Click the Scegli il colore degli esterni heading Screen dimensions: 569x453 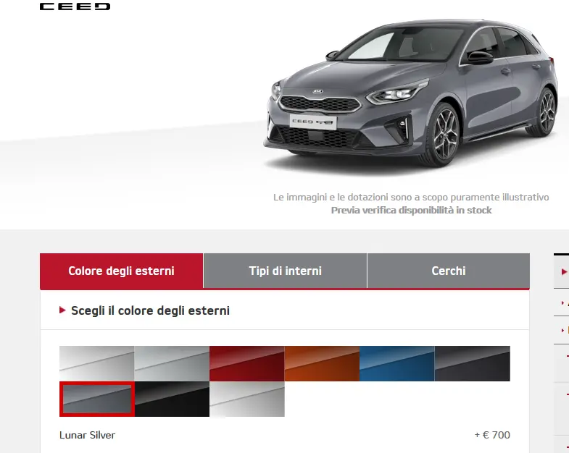click(x=150, y=310)
